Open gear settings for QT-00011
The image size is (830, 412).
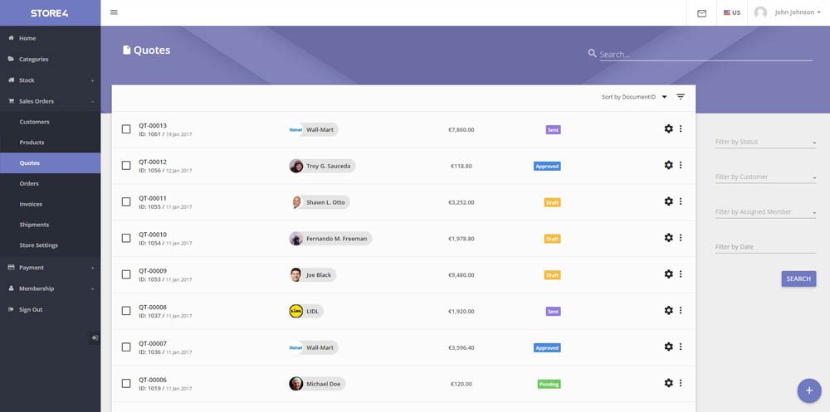point(668,201)
